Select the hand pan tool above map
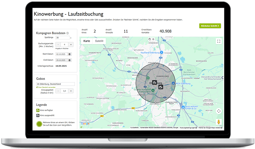The width and height of the screenshot is (255, 149). pos(150,39)
